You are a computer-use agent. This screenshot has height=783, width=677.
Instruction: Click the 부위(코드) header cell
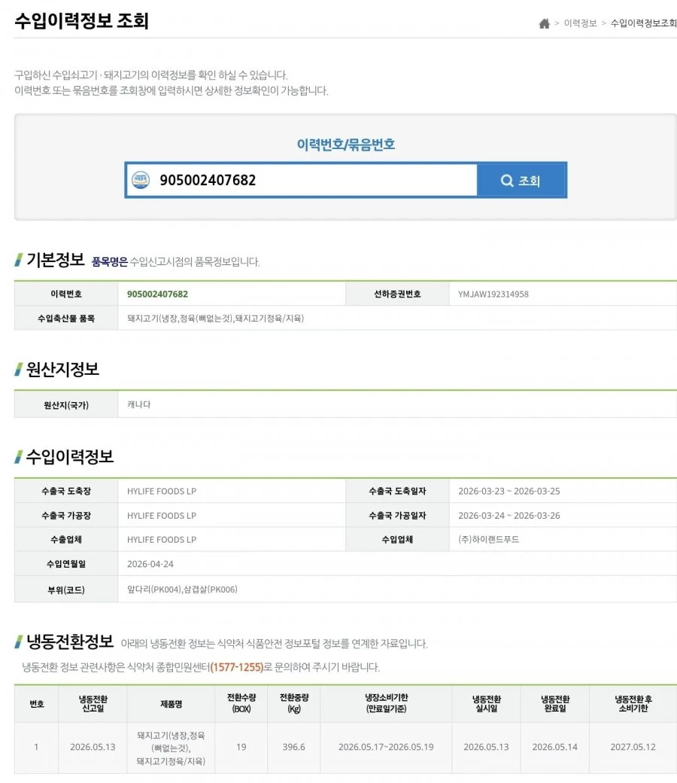coord(66,590)
